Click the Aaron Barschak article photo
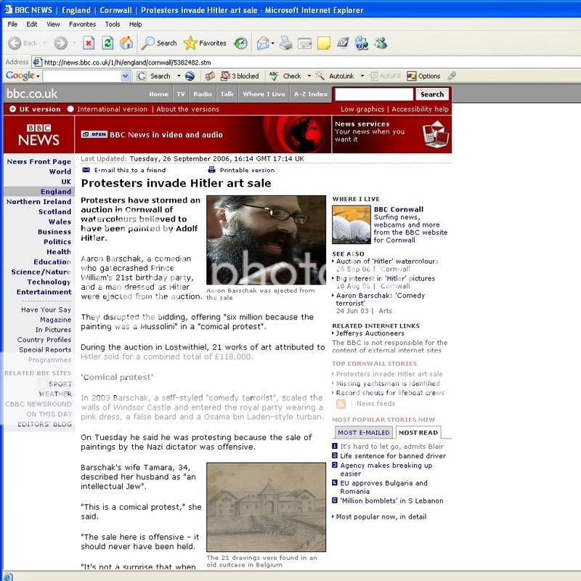The width and height of the screenshot is (581, 581). click(266, 240)
